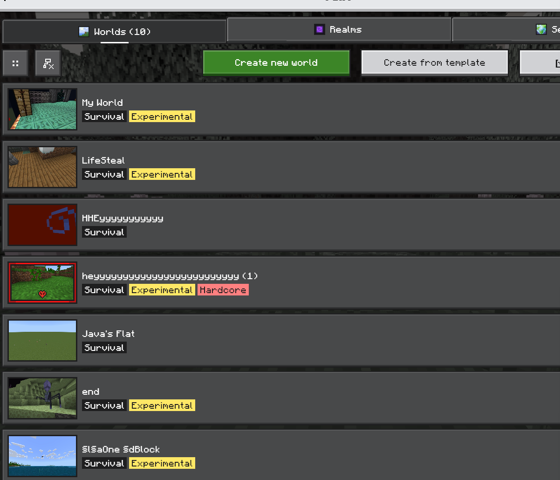Click the red Hardcore tag
560x480 pixels.
pos(223,290)
